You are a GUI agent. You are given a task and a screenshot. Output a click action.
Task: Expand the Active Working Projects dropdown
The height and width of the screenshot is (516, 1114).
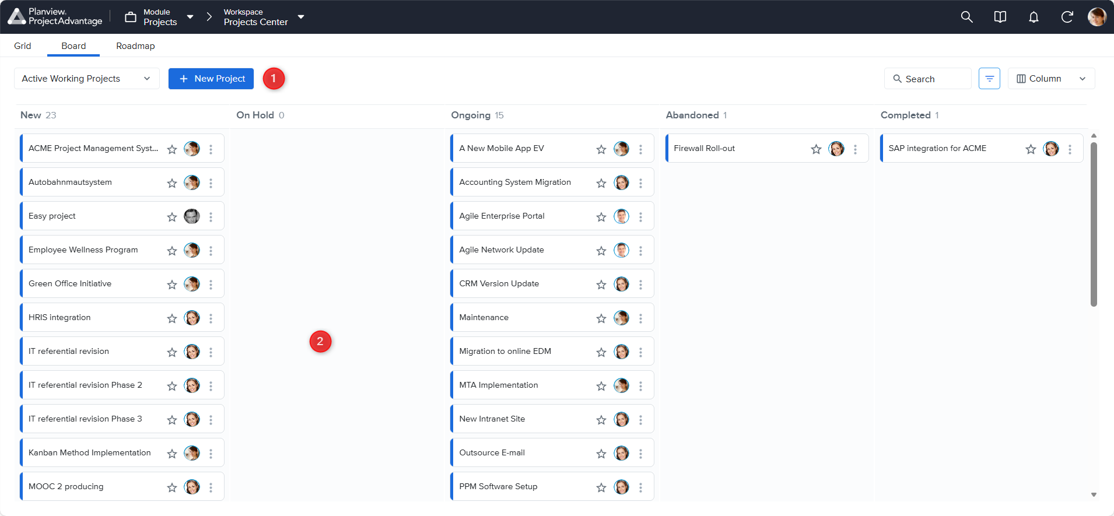[x=86, y=79]
